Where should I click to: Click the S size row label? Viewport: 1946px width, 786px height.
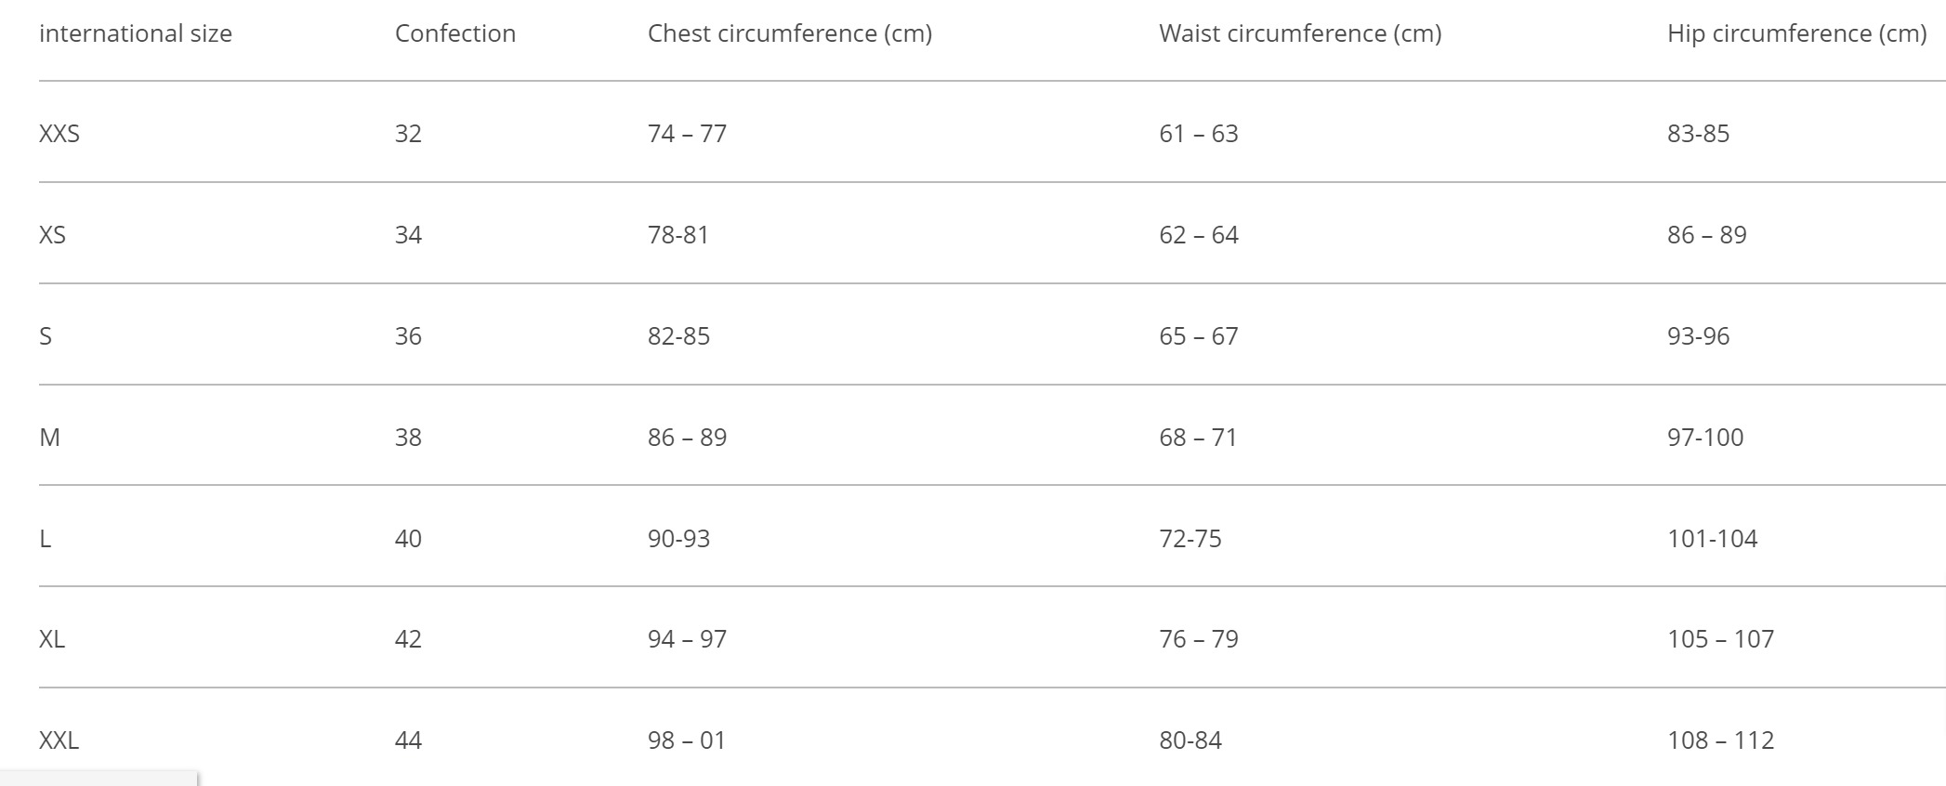click(x=46, y=336)
